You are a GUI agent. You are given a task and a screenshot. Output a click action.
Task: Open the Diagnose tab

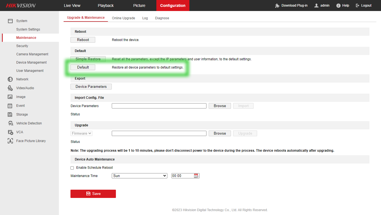(x=162, y=18)
